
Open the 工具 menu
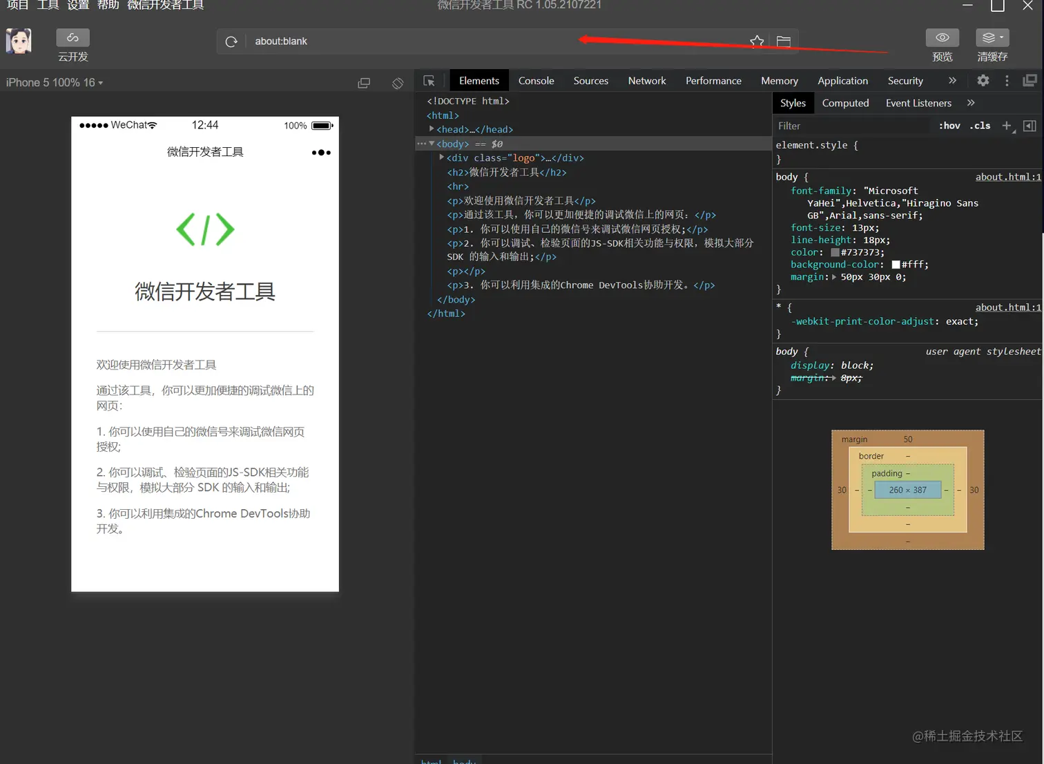pyautogui.click(x=48, y=6)
